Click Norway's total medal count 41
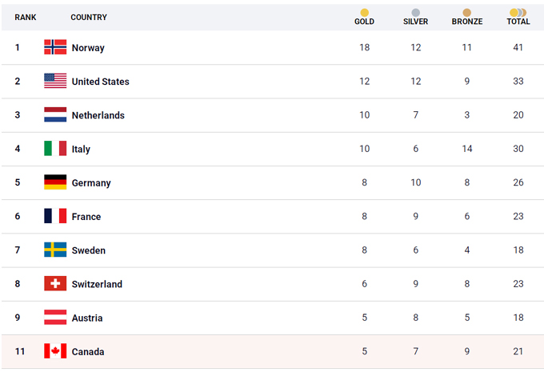The image size is (544, 372). pos(518,48)
